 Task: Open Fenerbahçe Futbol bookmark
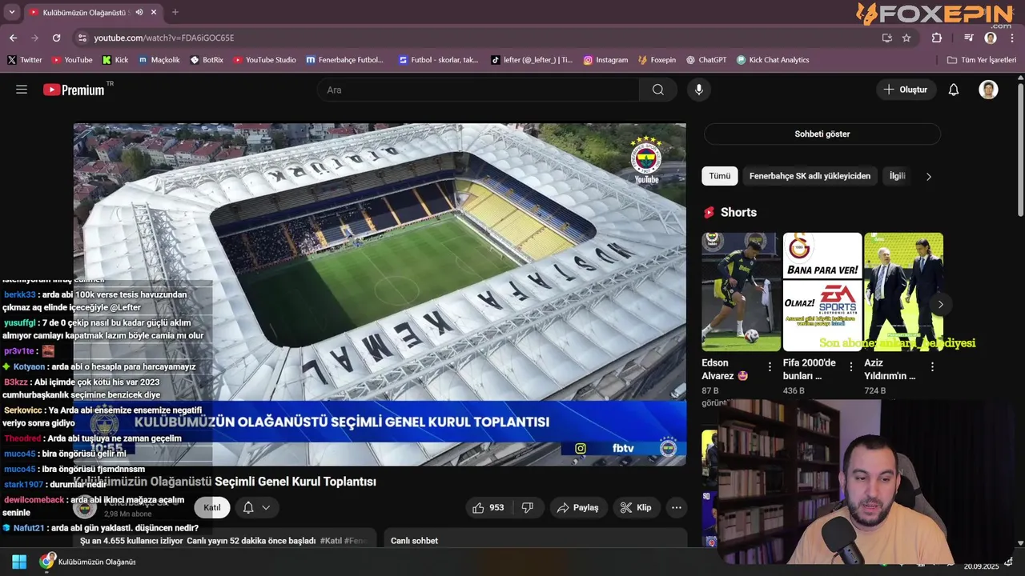[345, 60]
